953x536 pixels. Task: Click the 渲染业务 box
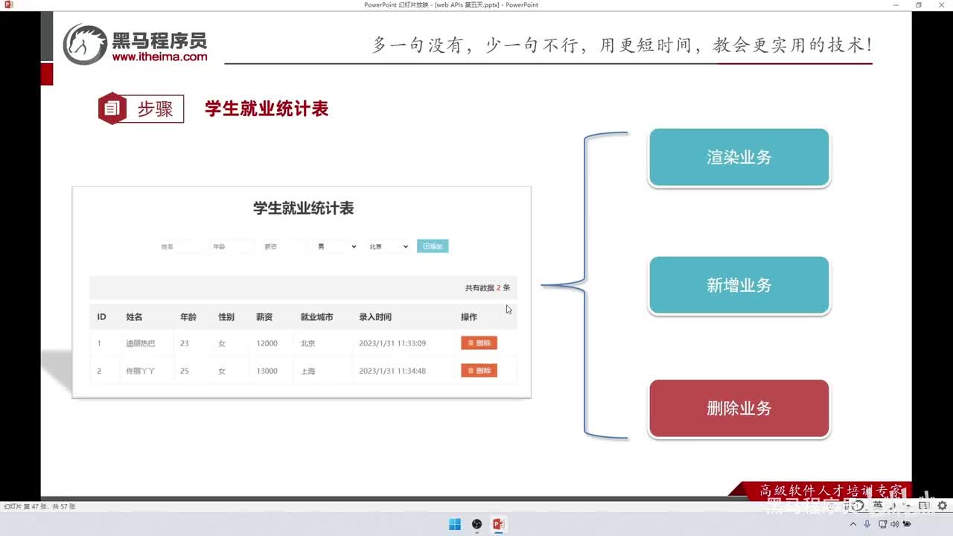coord(739,157)
